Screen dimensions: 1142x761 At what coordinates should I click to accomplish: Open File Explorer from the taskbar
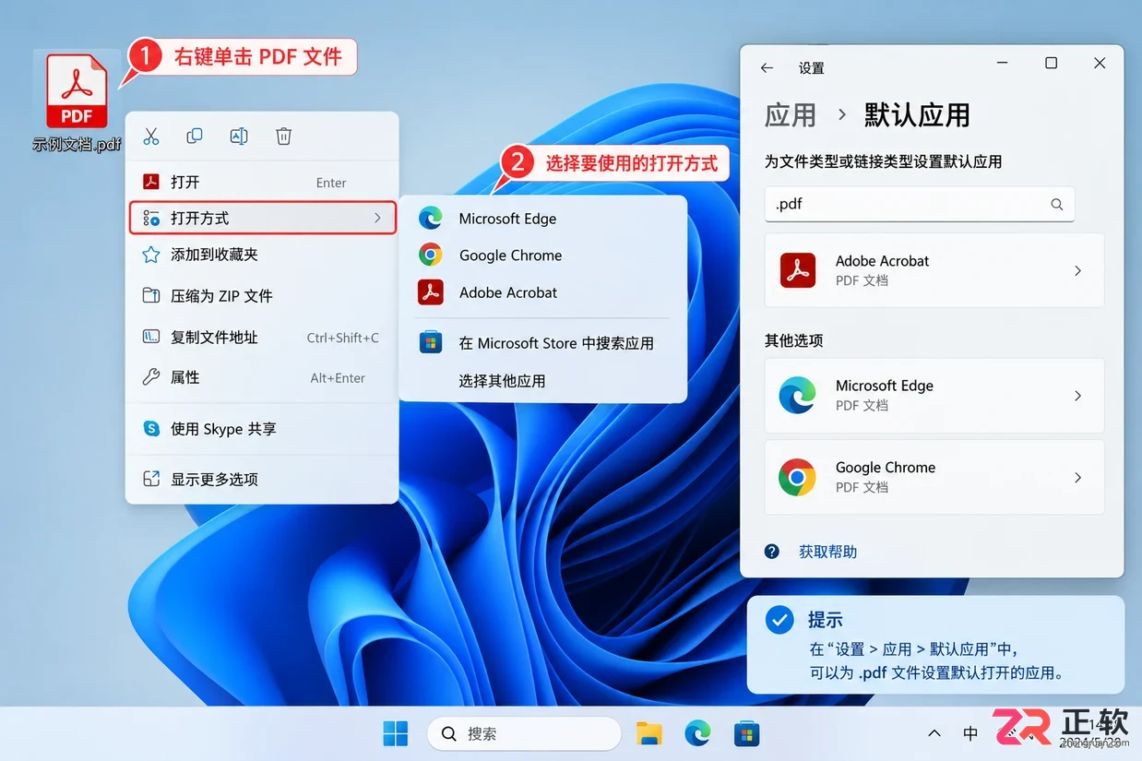click(649, 734)
